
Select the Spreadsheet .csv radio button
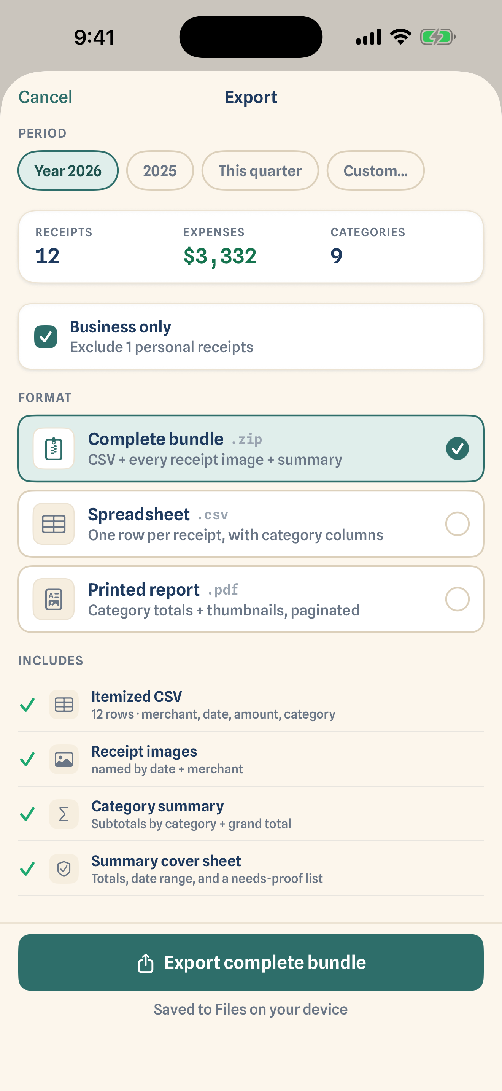pyautogui.click(x=457, y=524)
